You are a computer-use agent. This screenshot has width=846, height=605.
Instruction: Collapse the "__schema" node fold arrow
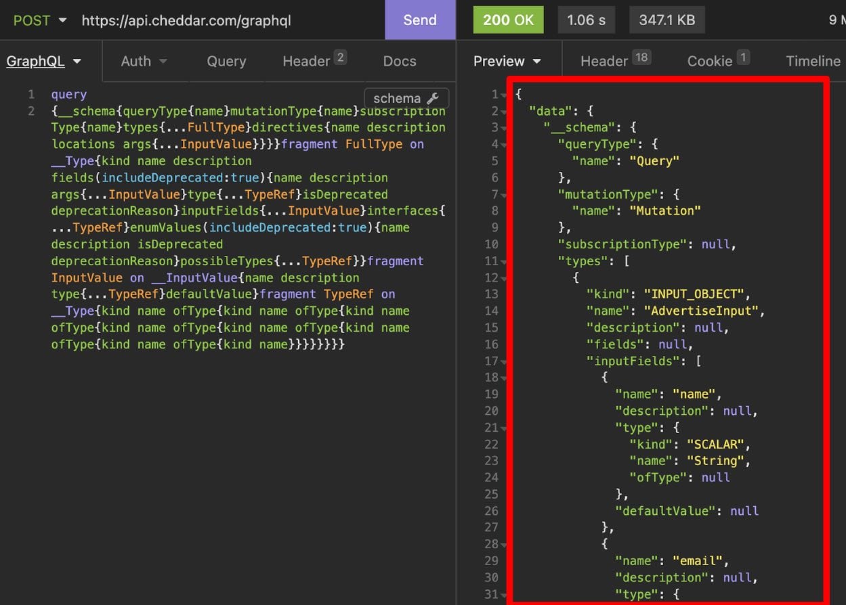click(505, 128)
